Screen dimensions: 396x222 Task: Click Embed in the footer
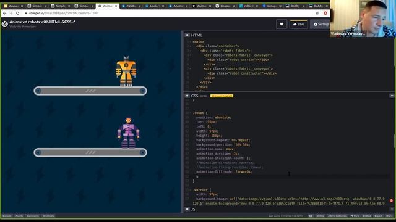(367, 216)
